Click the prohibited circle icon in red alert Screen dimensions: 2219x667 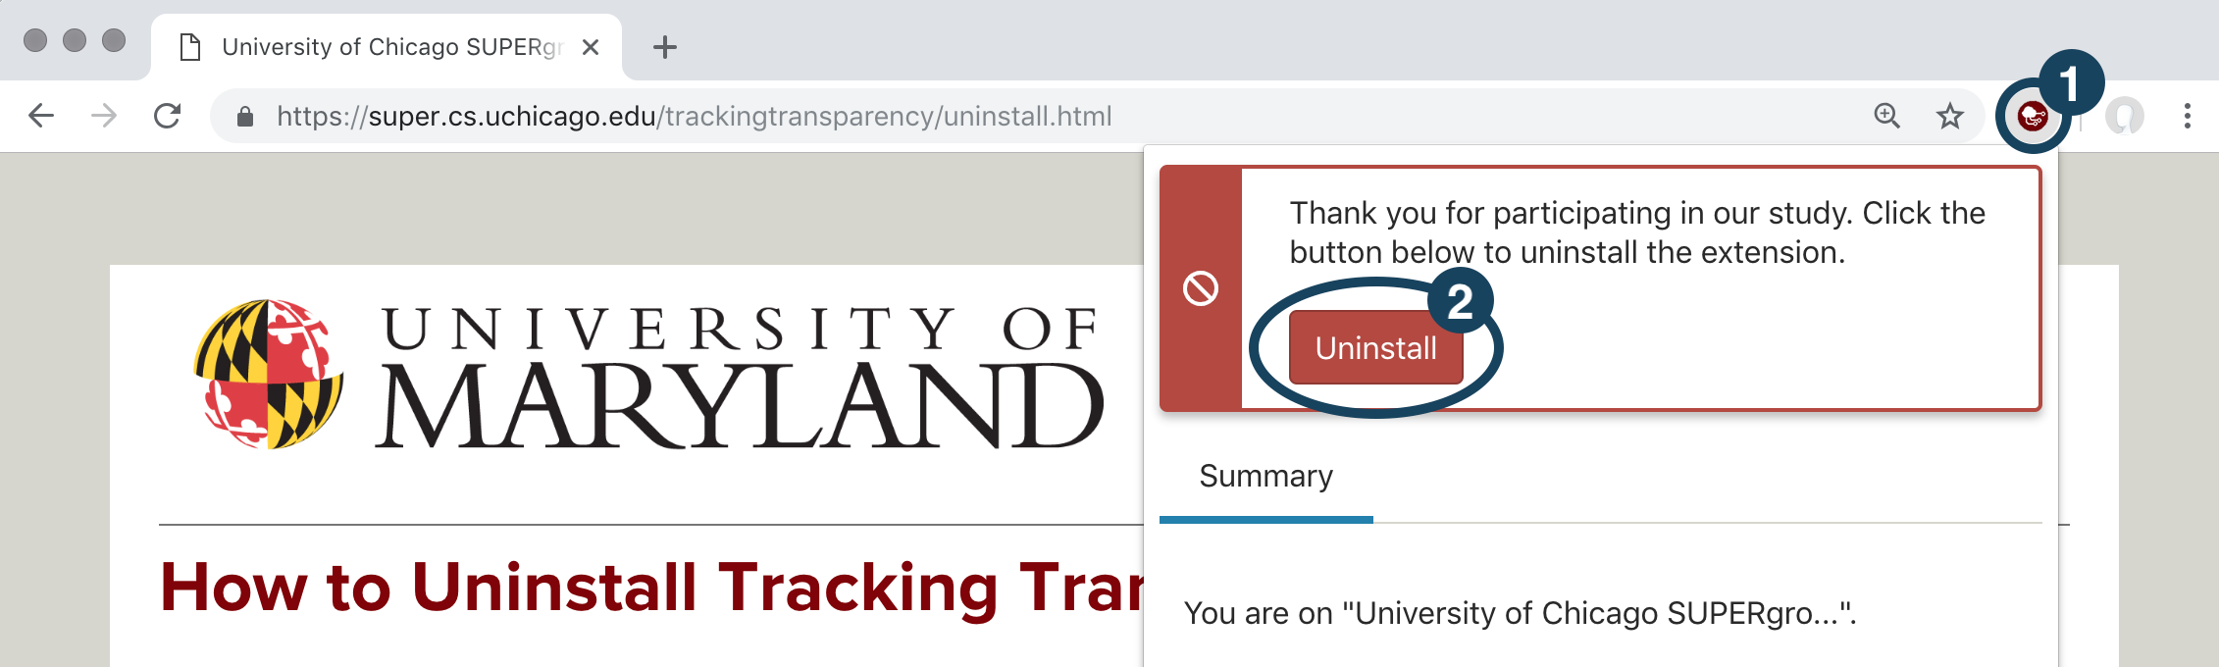(1201, 288)
